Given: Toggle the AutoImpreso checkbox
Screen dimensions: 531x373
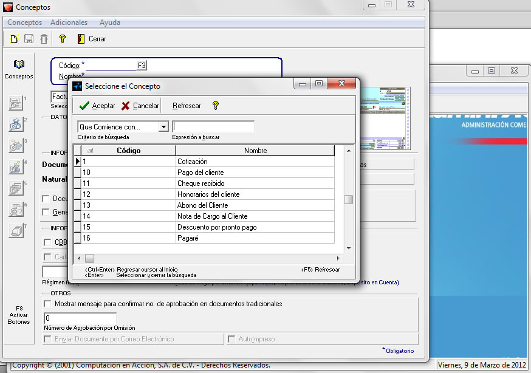Looking at the screenshot, I should point(231,339).
